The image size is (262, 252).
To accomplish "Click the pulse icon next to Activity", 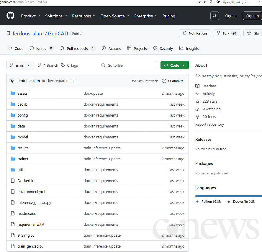I will coord(197,94).
